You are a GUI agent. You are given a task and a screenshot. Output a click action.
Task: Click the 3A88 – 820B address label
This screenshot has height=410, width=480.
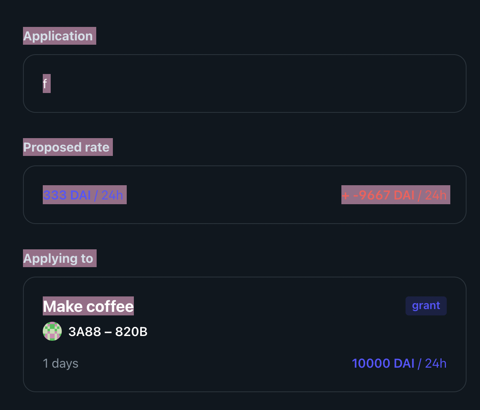coord(108,331)
